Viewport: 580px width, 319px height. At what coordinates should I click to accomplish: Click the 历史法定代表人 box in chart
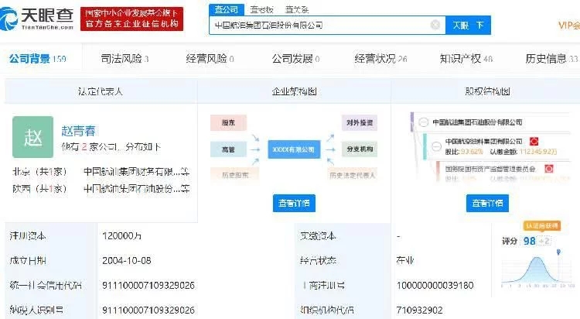(x=352, y=174)
